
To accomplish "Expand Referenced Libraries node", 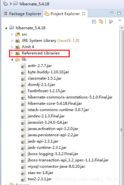I will coord(12,53).
